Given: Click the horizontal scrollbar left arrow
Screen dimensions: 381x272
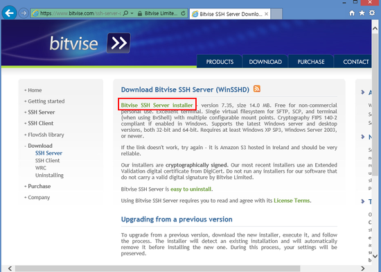Looking at the screenshot, I should (x=10, y=269).
